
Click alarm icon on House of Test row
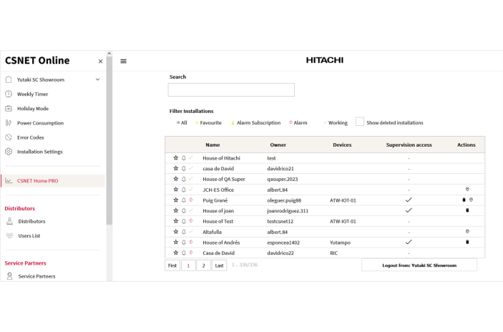pyautogui.click(x=191, y=222)
